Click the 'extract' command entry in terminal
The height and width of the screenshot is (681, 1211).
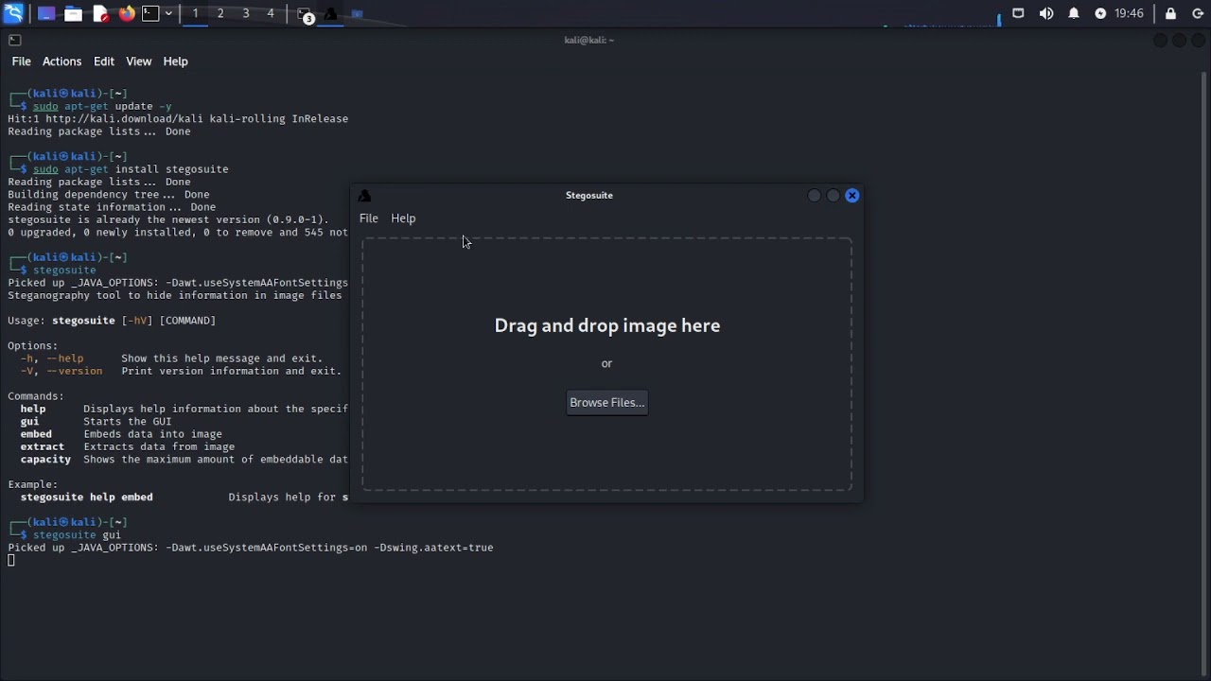coord(43,446)
